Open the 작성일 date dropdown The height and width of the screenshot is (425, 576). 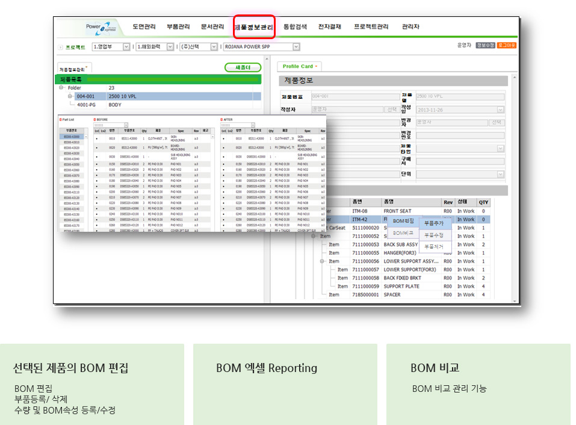pyautogui.click(x=500, y=110)
